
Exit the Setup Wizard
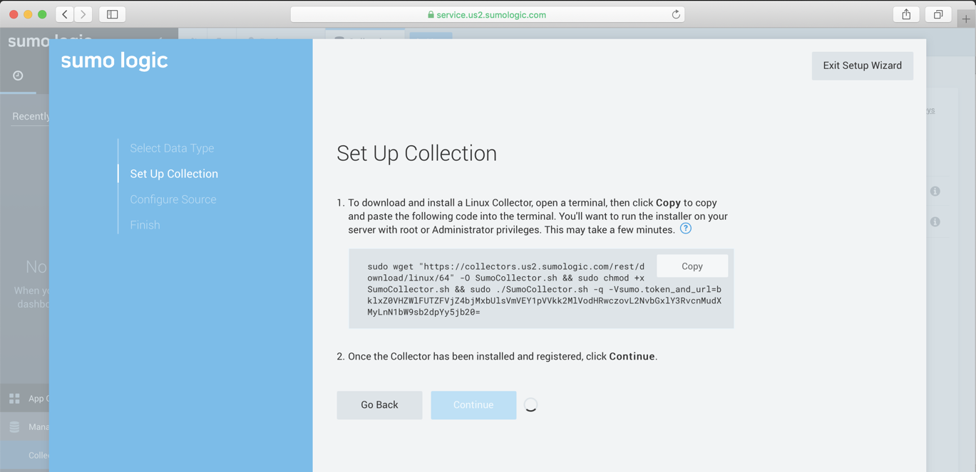862,65
